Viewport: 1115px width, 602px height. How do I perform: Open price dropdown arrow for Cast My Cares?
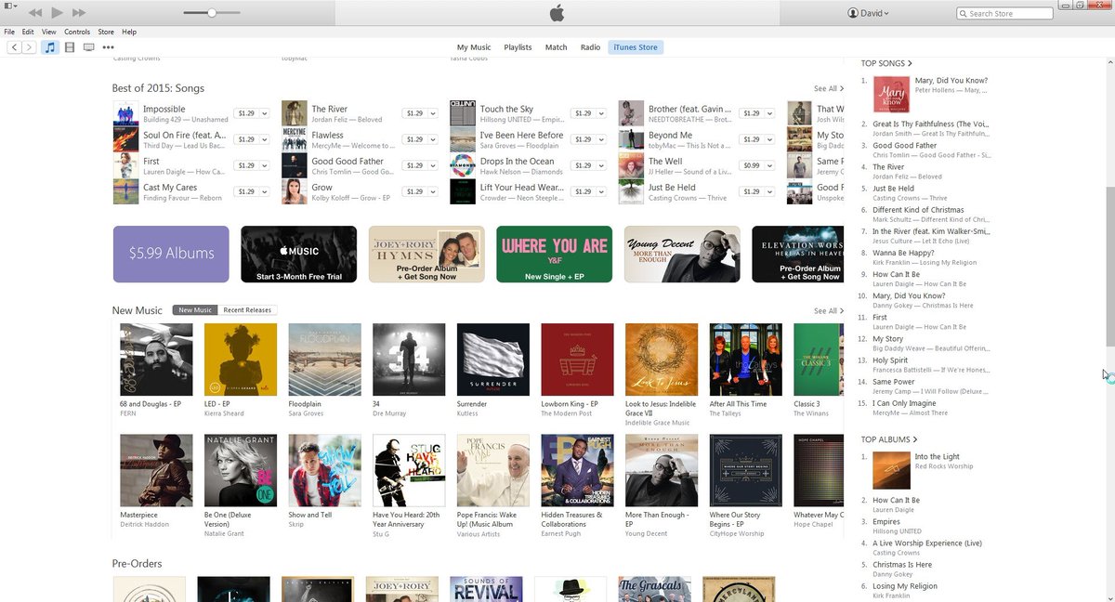(x=265, y=191)
